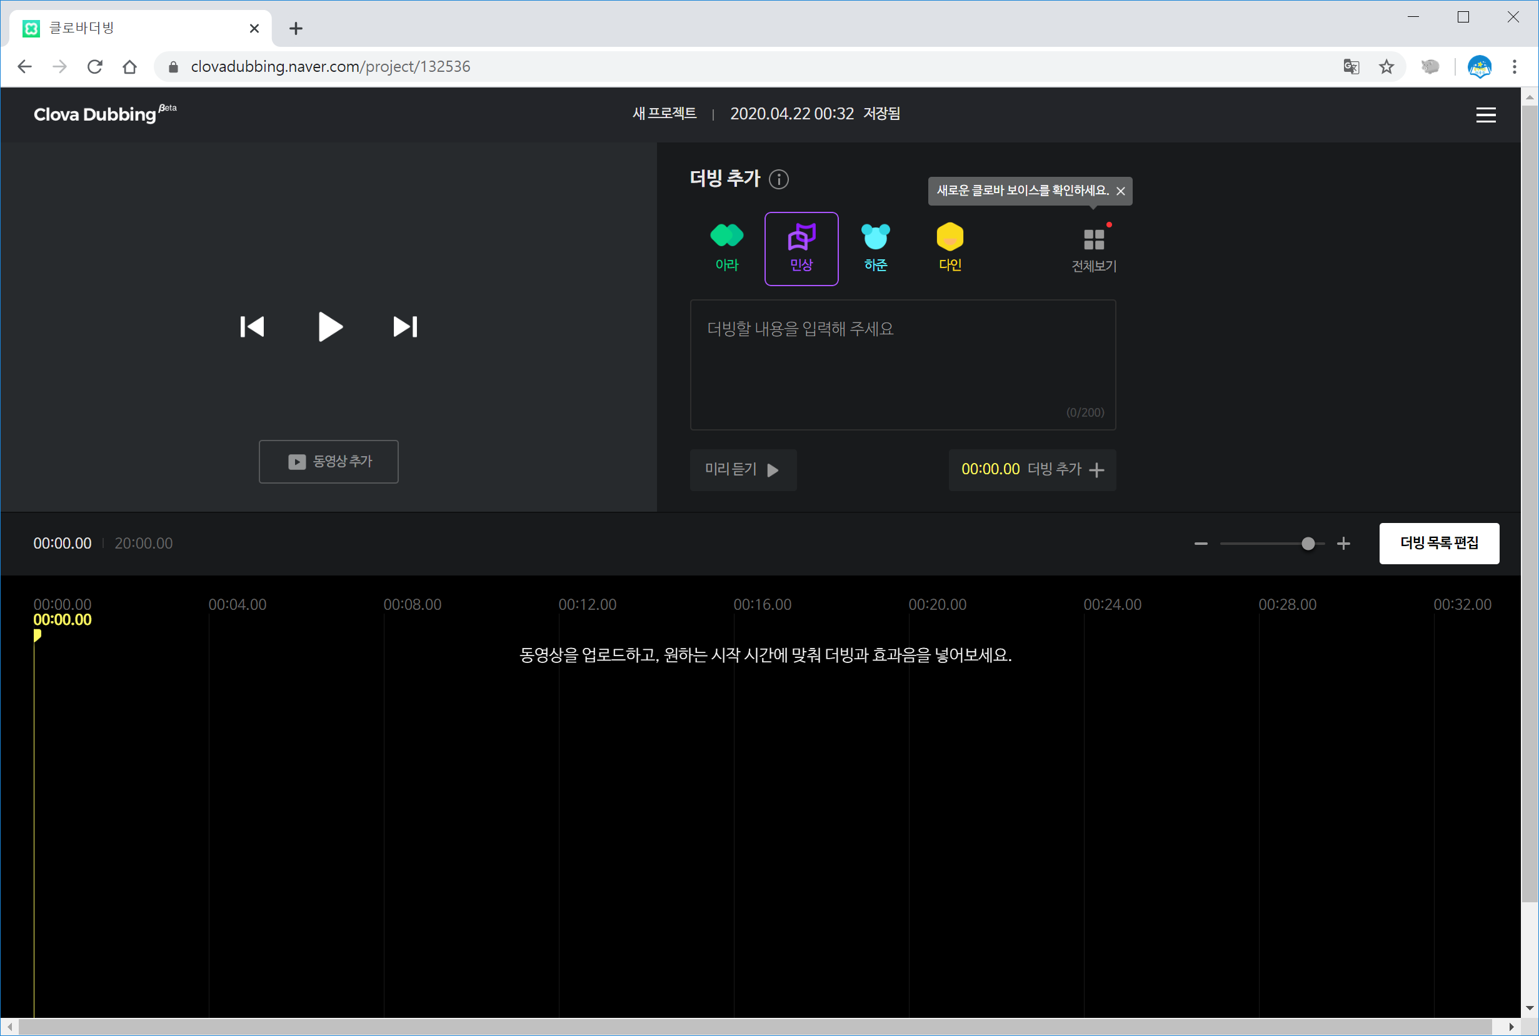The height and width of the screenshot is (1036, 1539).
Task: Open 더빙 목록 편집
Action: click(x=1438, y=543)
